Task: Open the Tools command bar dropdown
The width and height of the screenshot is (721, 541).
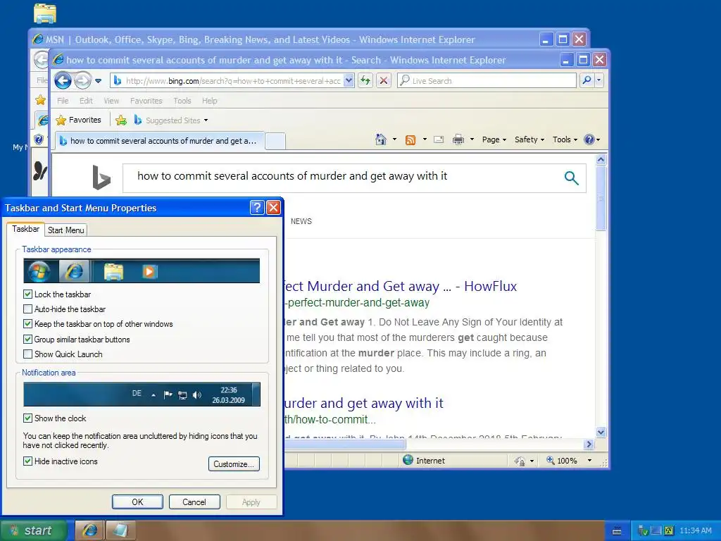Action: pyautogui.click(x=565, y=139)
